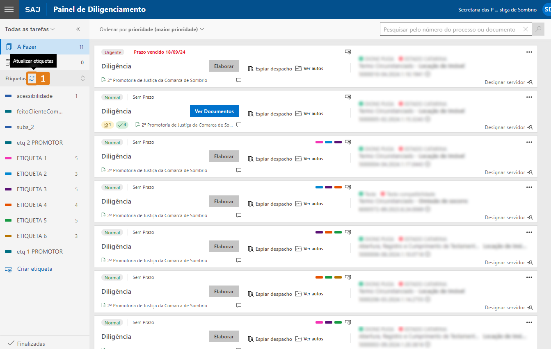551x349 pixels.
Task: Click the SD user avatar
Action: point(546,9)
